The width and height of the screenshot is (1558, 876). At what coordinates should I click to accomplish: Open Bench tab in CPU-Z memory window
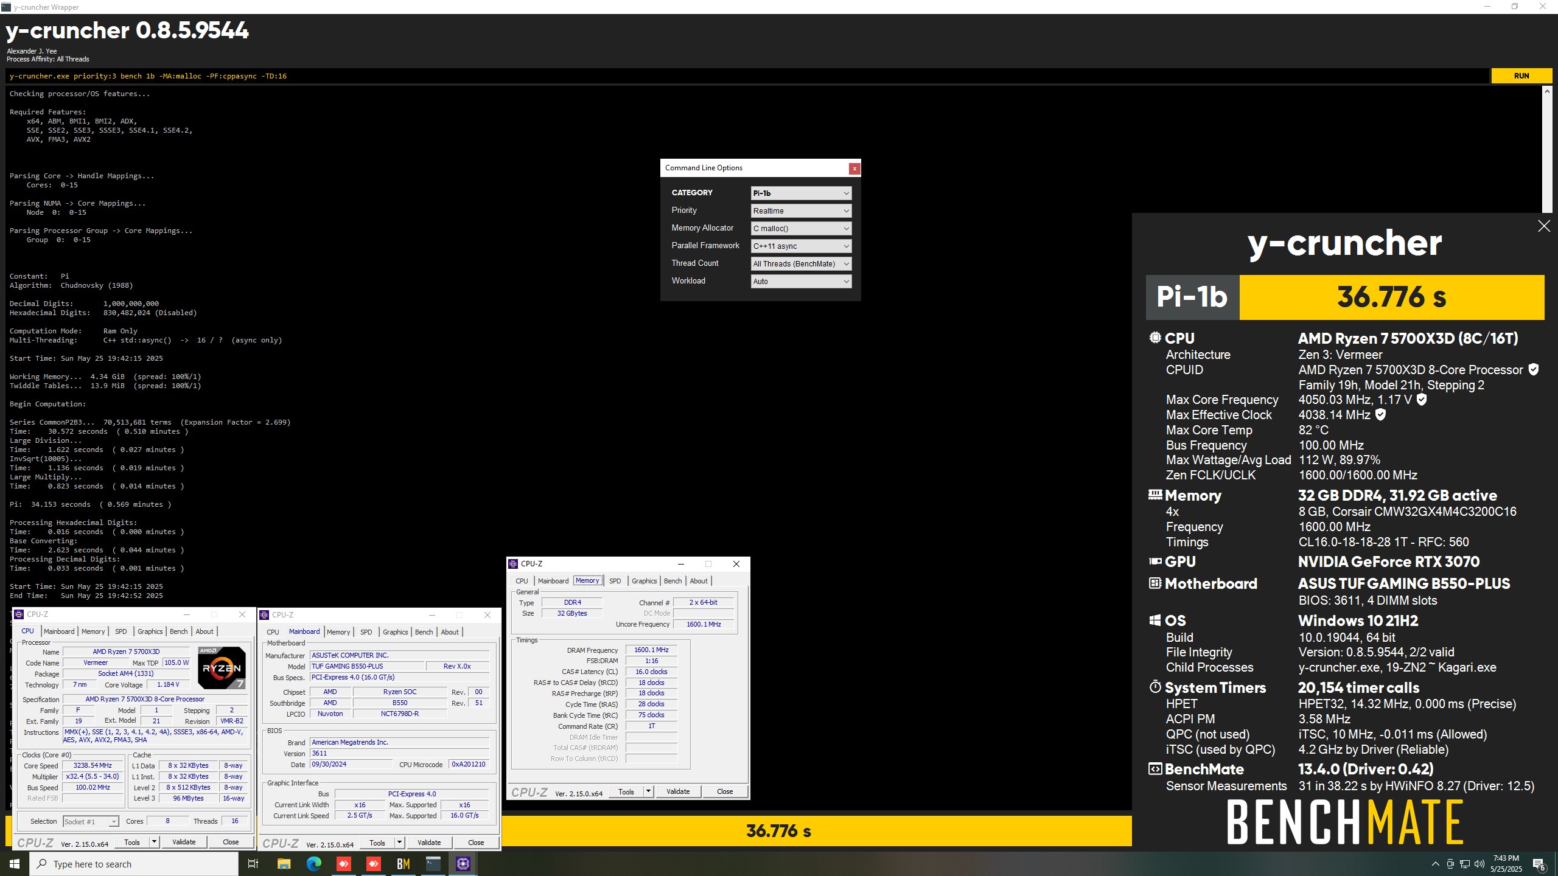pos(672,581)
